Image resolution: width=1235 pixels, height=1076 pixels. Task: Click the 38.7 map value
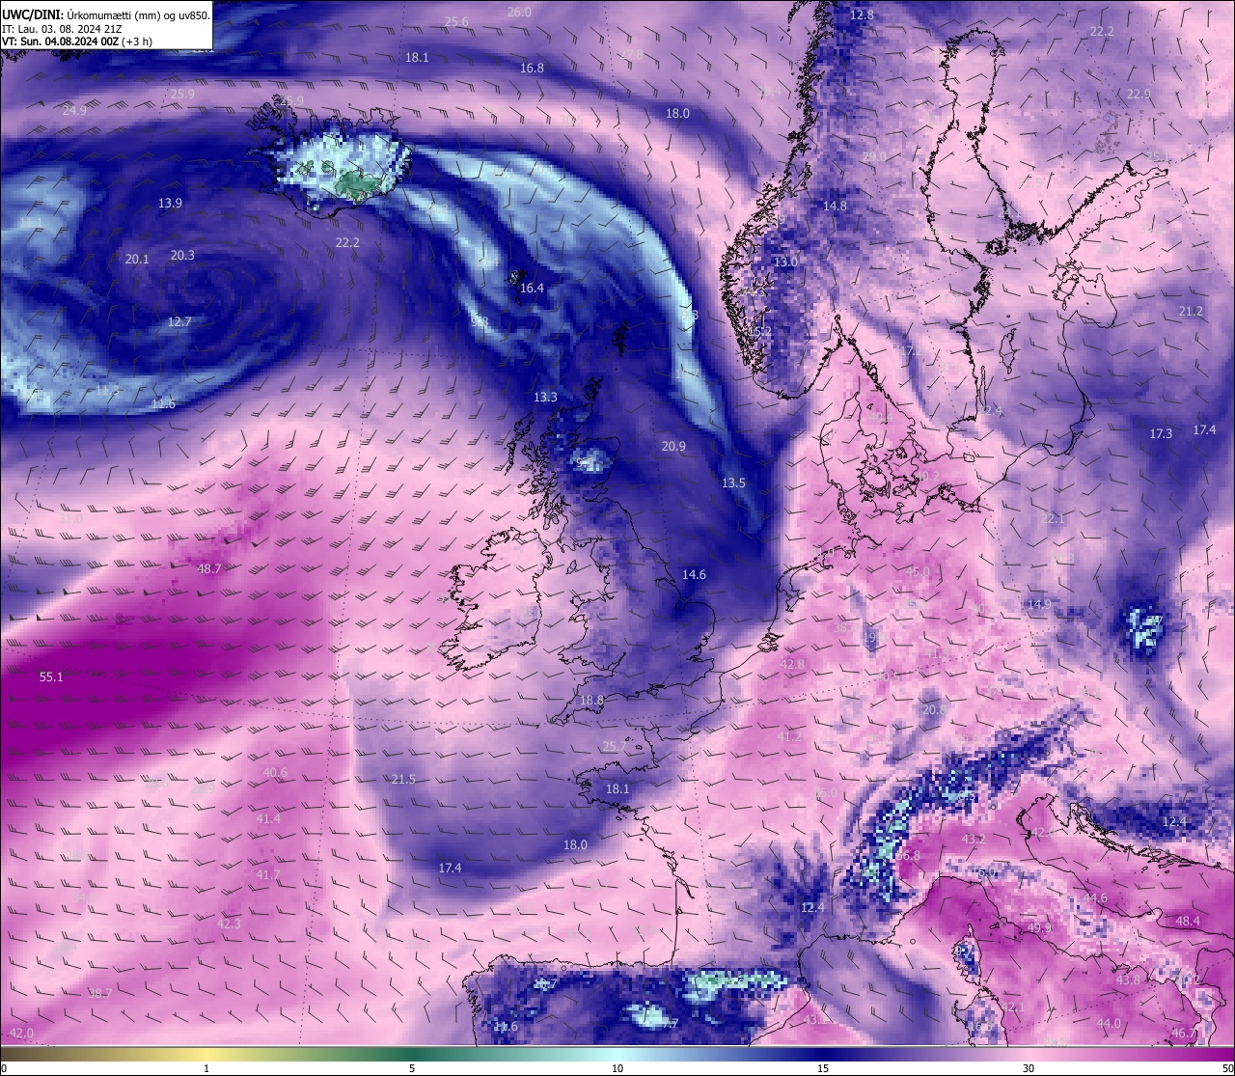click(100, 993)
